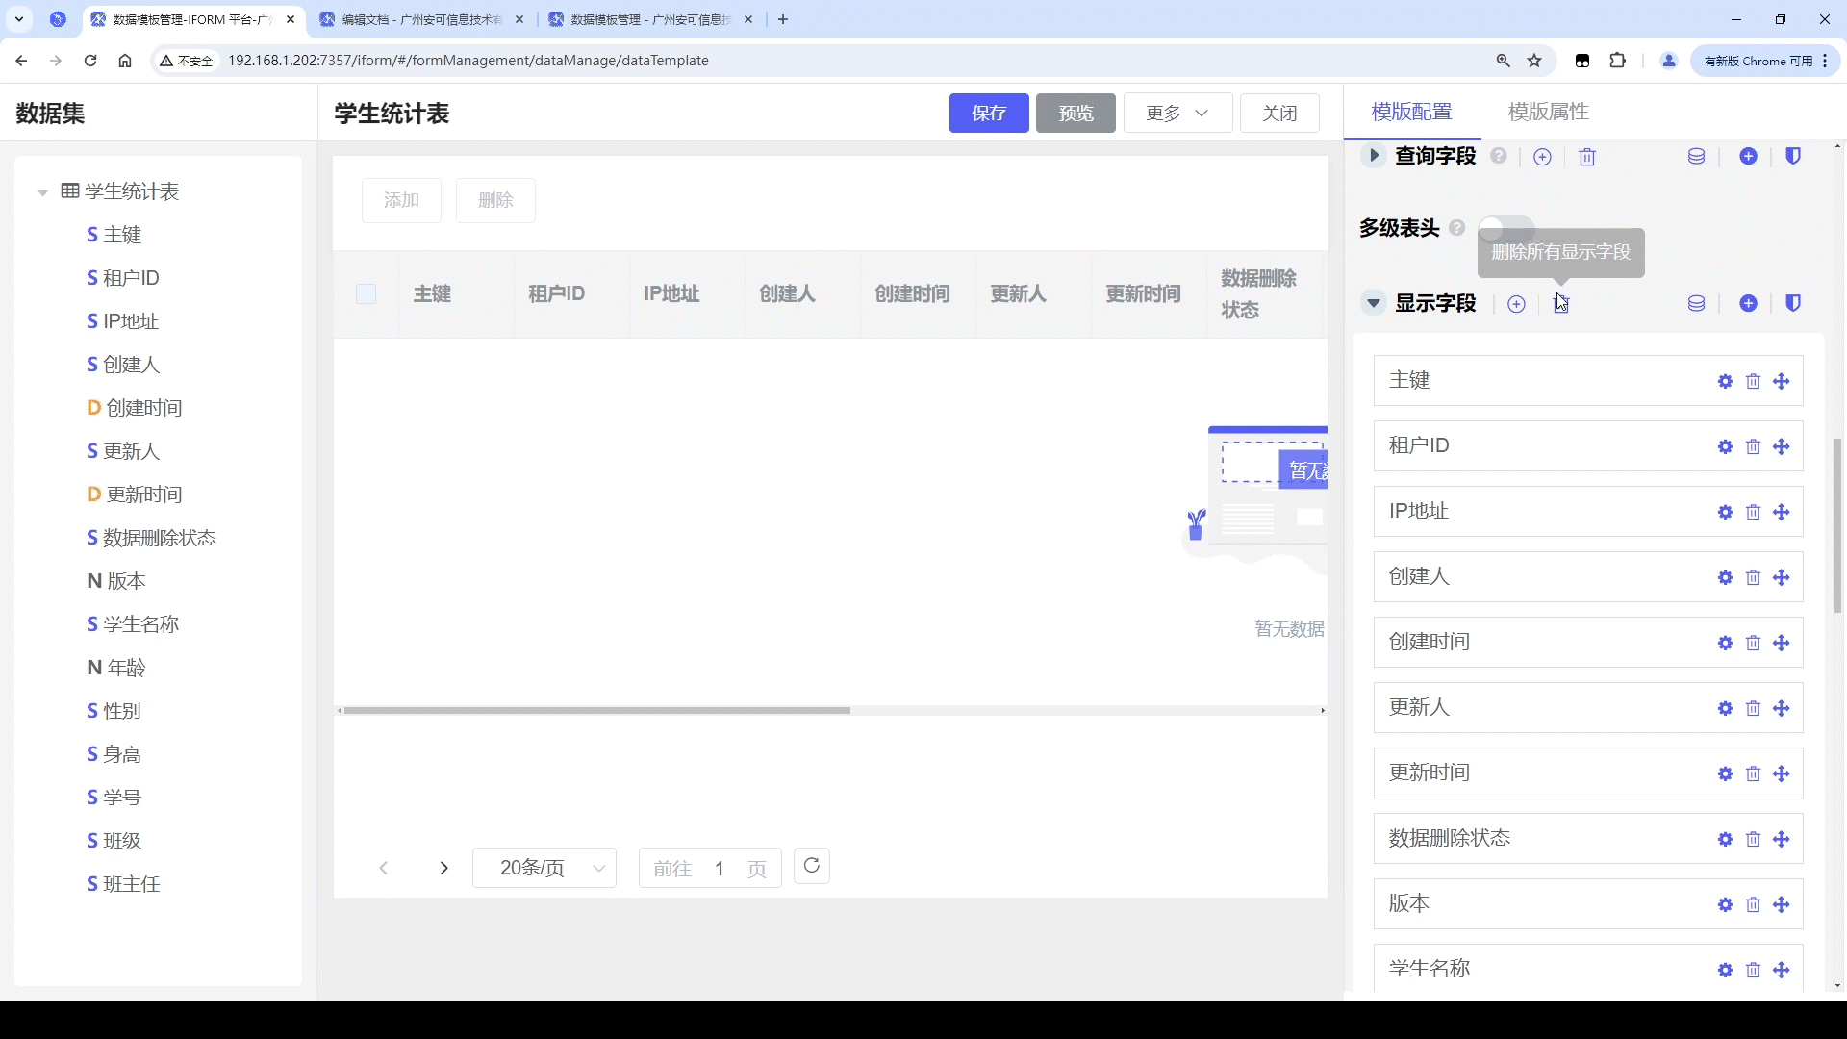This screenshot has width=1847, height=1039.
Task: Click the add circle icon next to 查询字段
Action: [x=1542, y=157]
